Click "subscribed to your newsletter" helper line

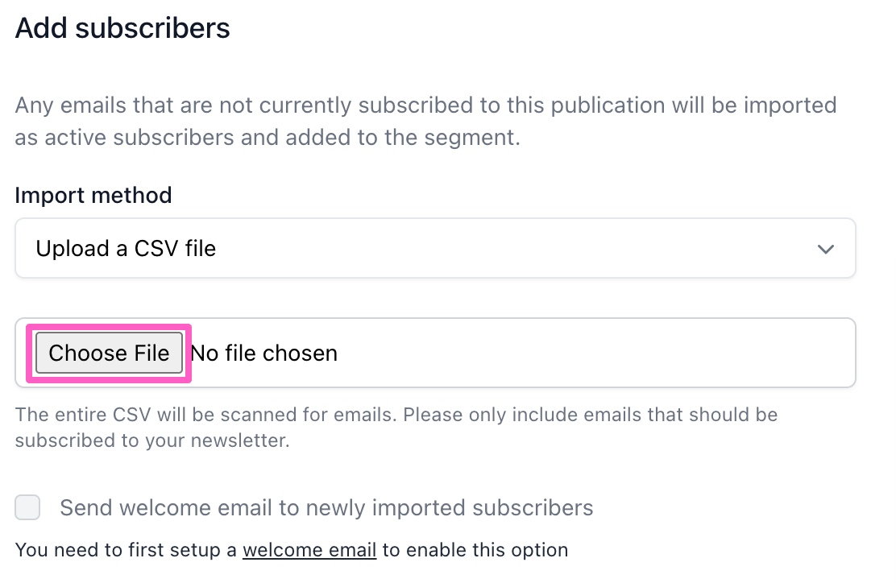[151, 441]
